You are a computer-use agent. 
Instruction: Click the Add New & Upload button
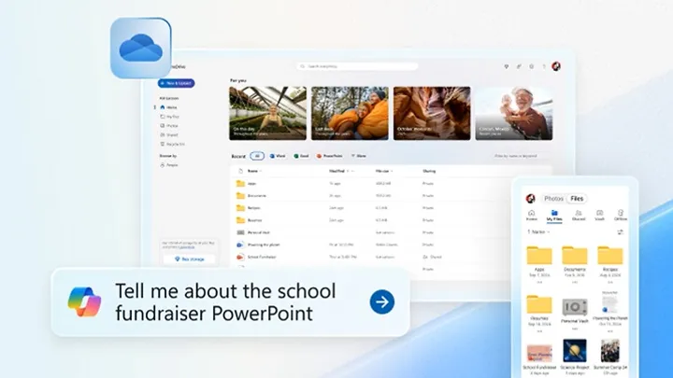coord(176,83)
